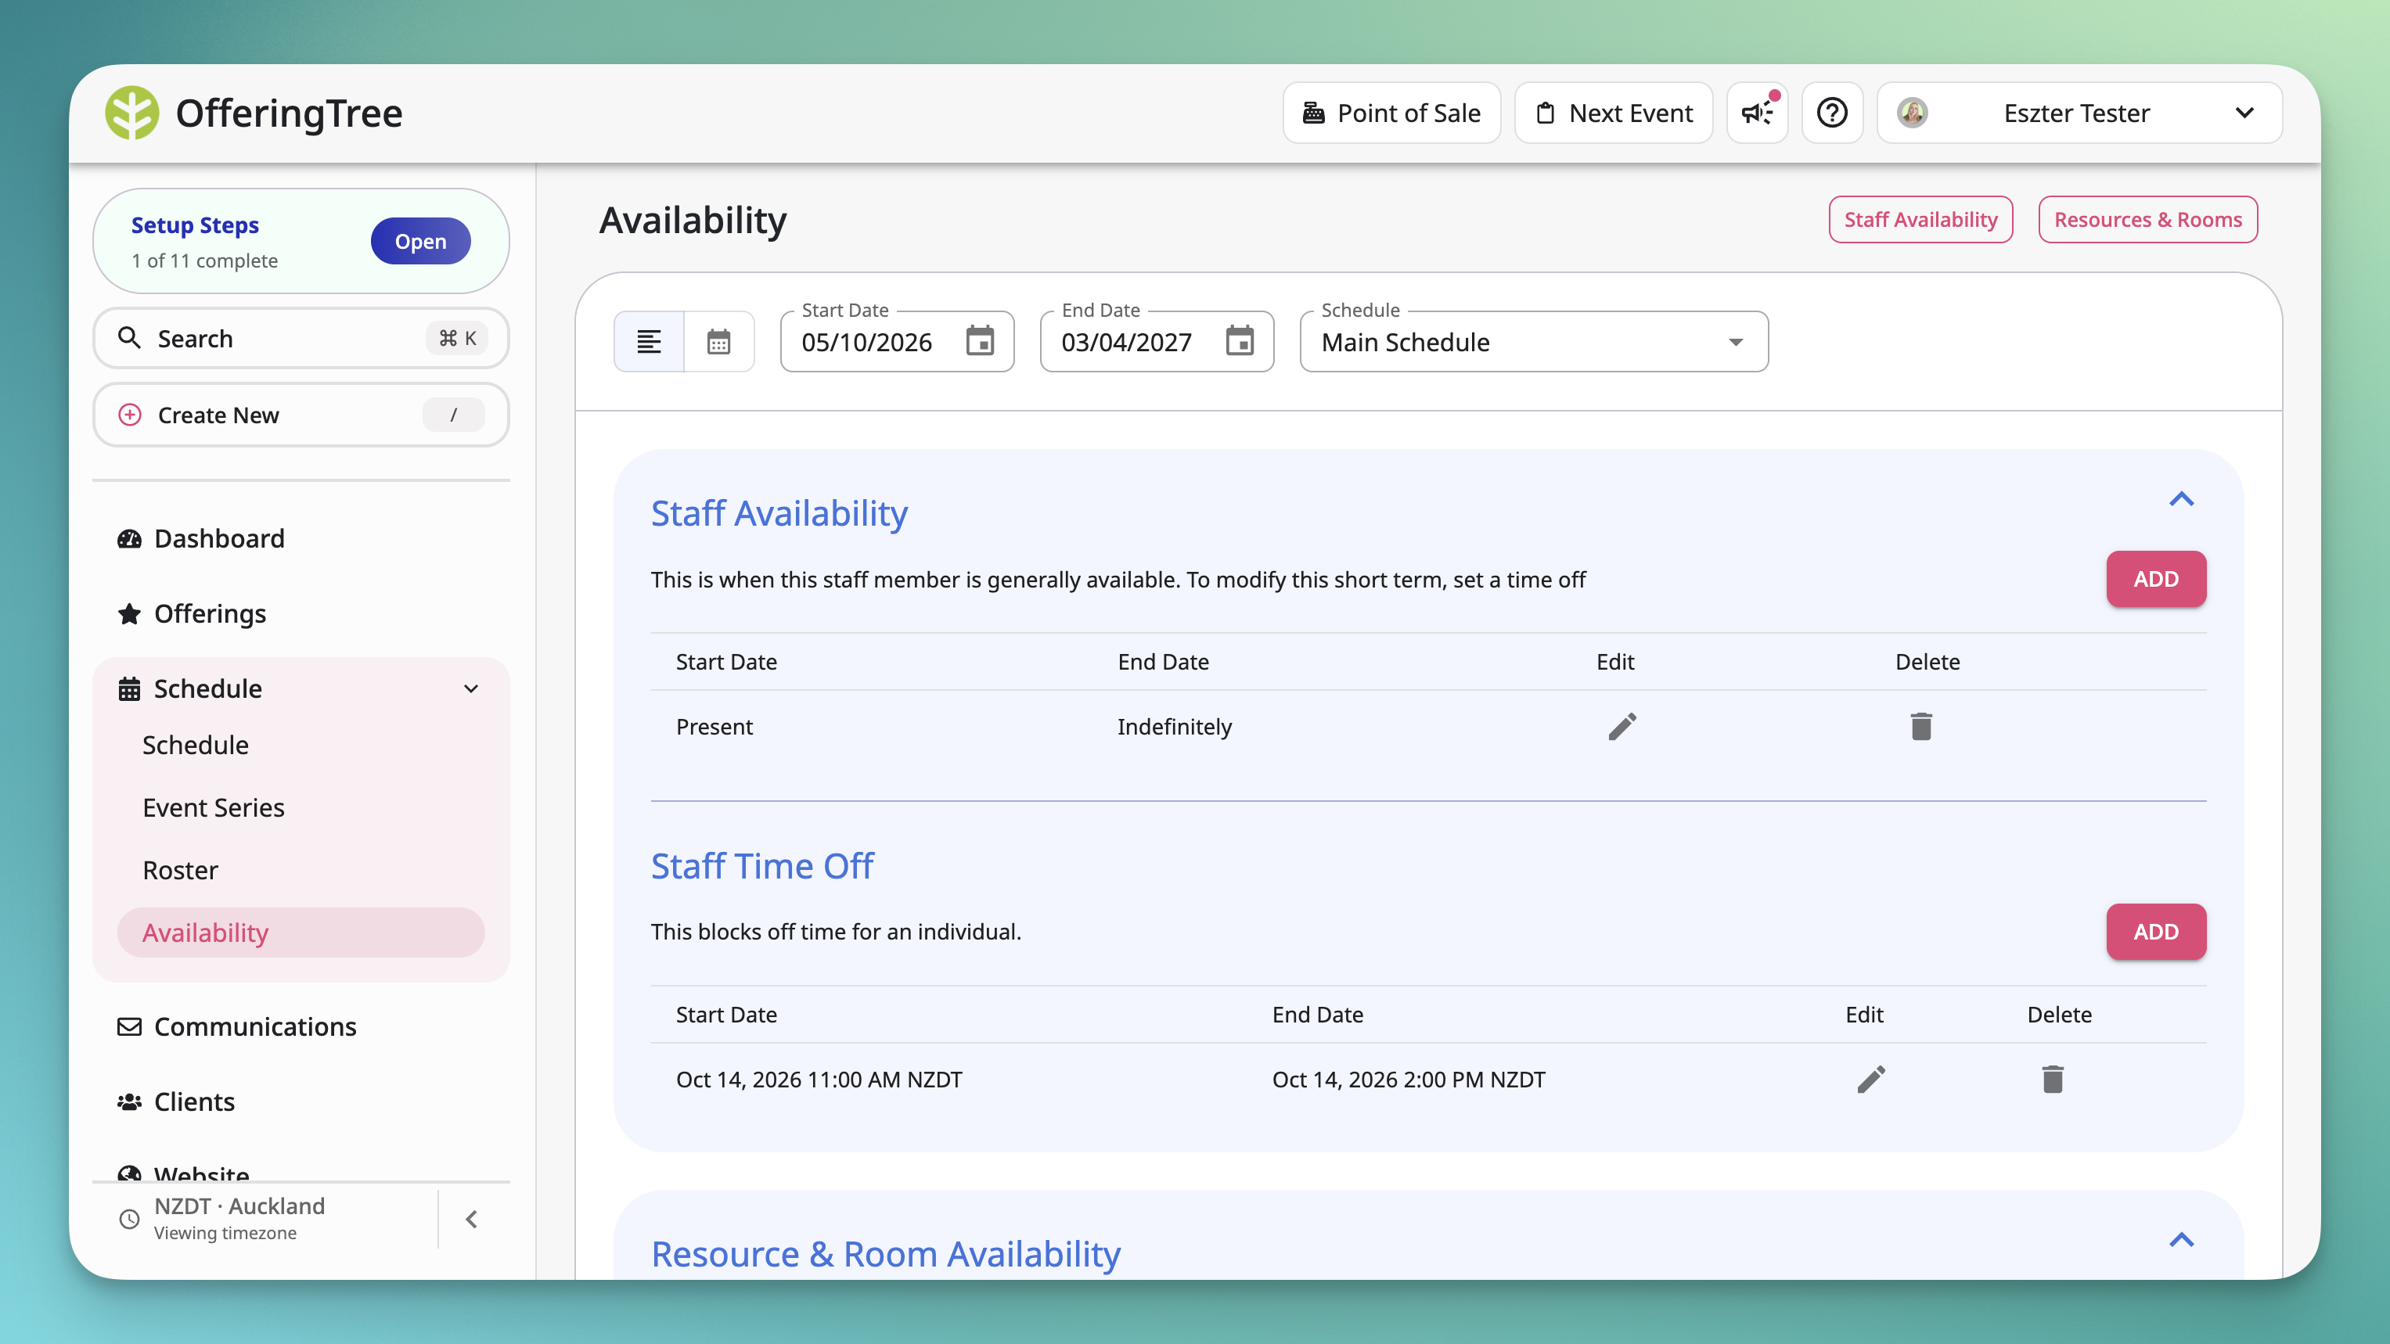This screenshot has width=2390, height=1344.
Task: Open Offerings in the sidebar
Action: pos(301,613)
